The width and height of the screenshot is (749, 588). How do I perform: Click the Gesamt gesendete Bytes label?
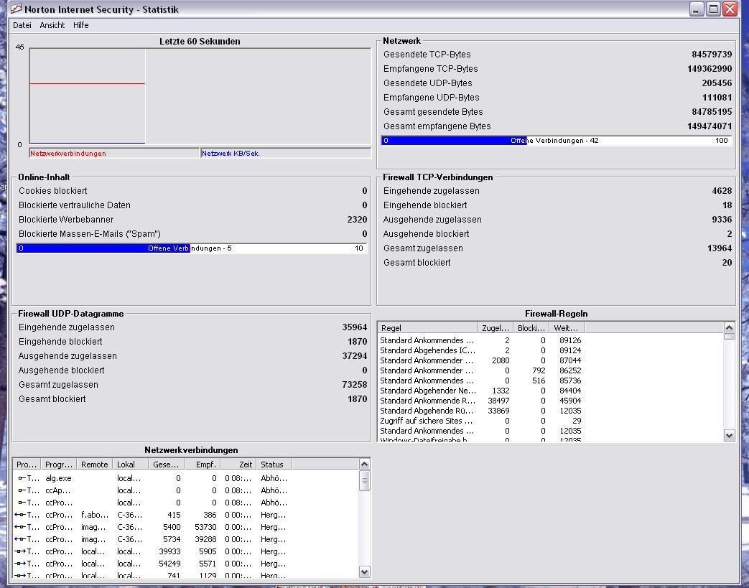(433, 112)
